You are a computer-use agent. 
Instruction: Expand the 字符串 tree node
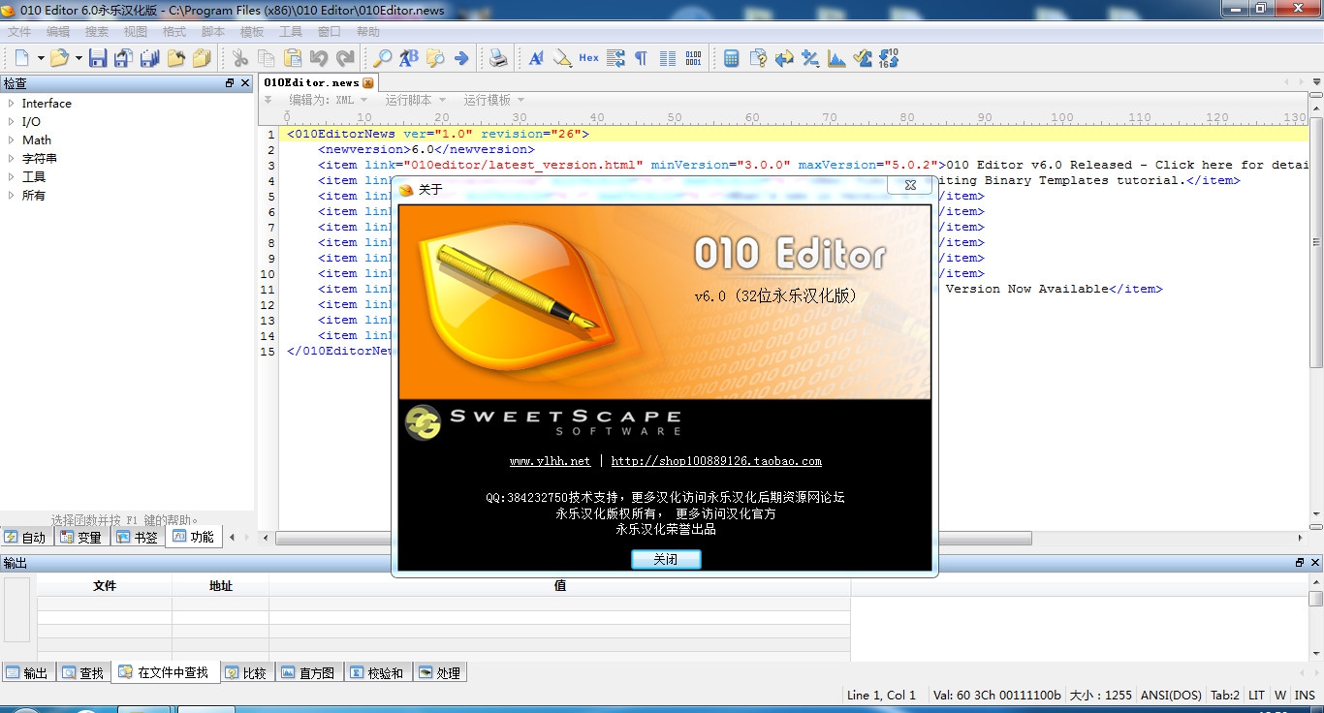(x=12, y=158)
